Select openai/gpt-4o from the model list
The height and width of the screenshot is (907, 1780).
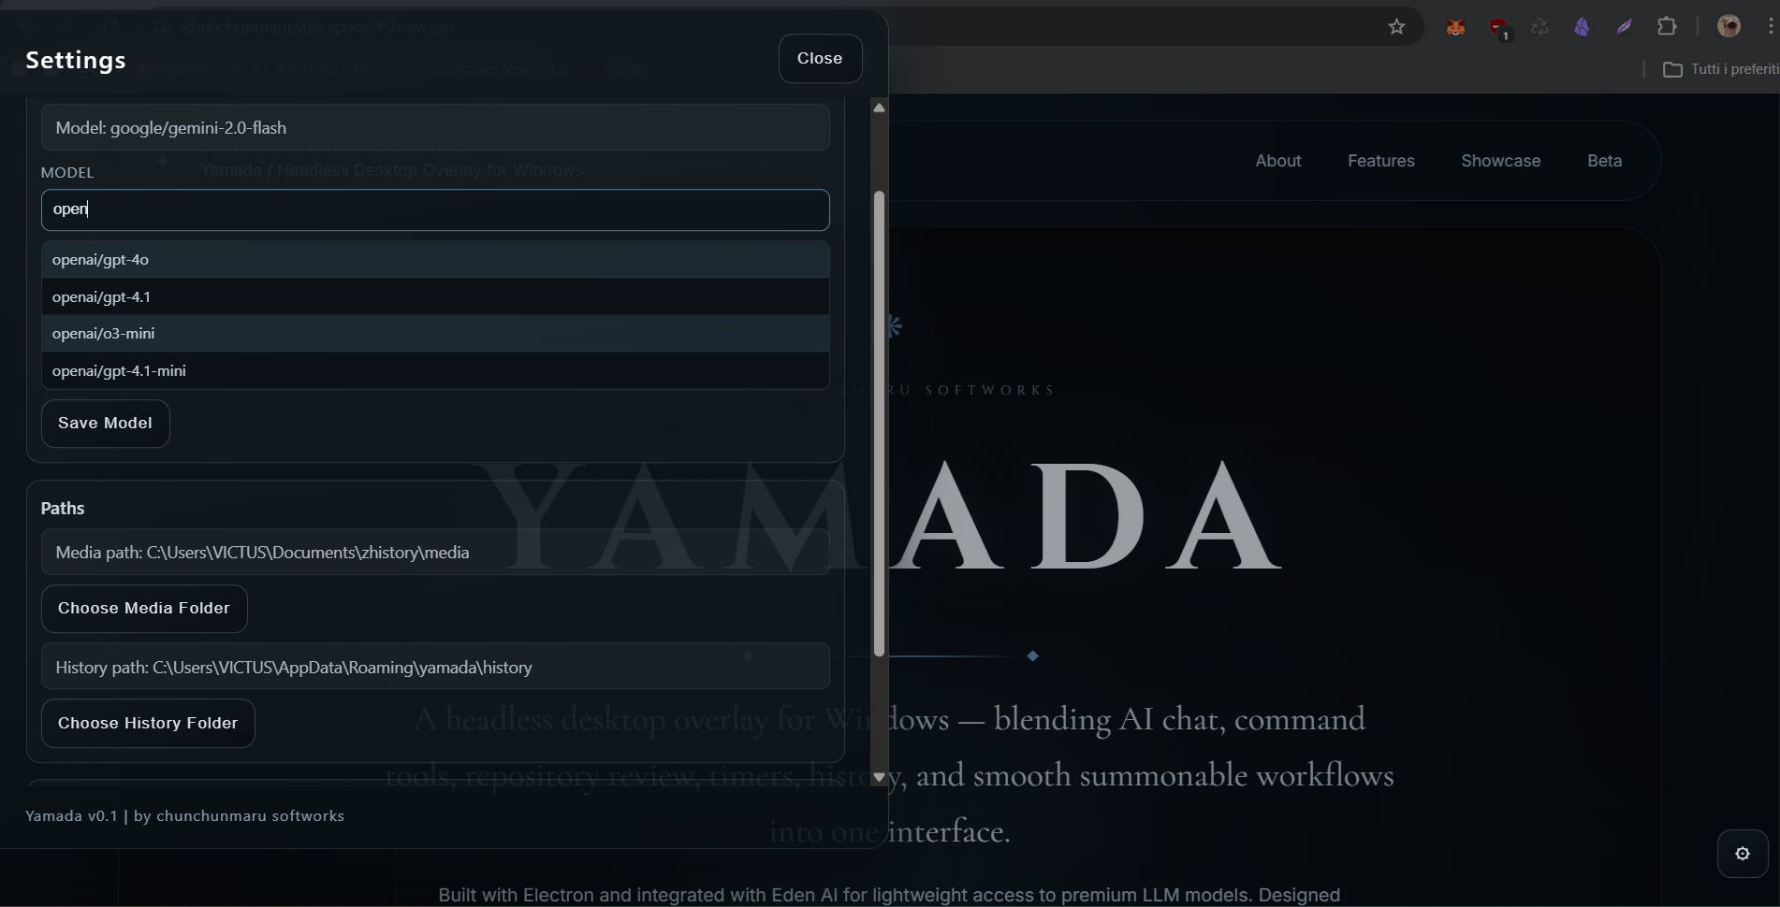[435, 260]
